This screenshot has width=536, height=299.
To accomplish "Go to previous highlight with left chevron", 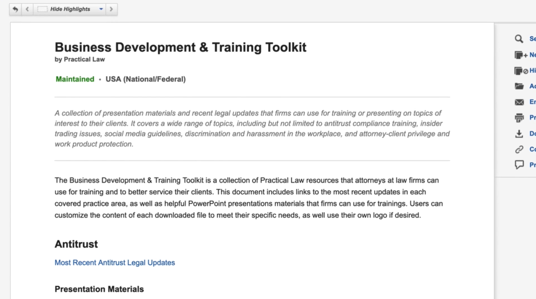I will point(27,9).
